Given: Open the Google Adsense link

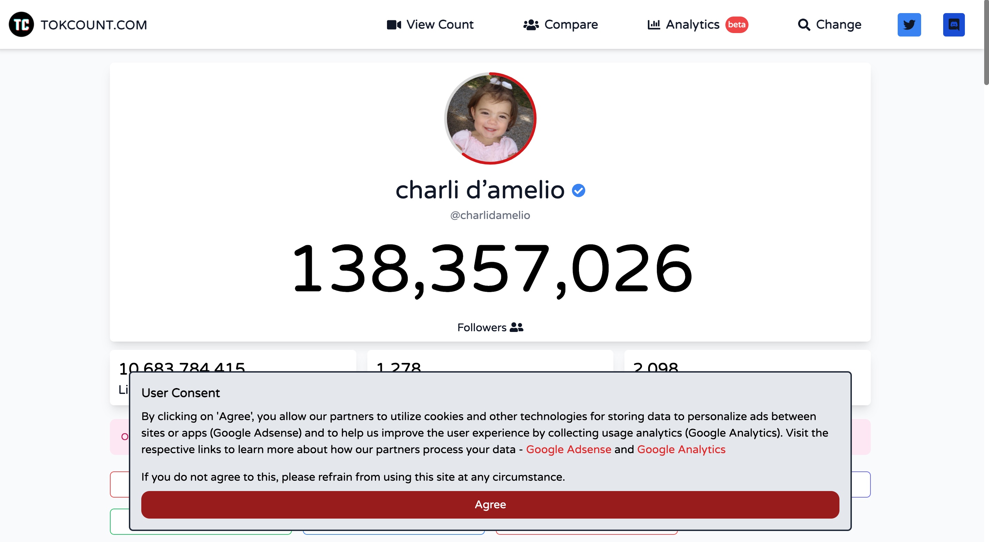Looking at the screenshot, I should point(568,449).
